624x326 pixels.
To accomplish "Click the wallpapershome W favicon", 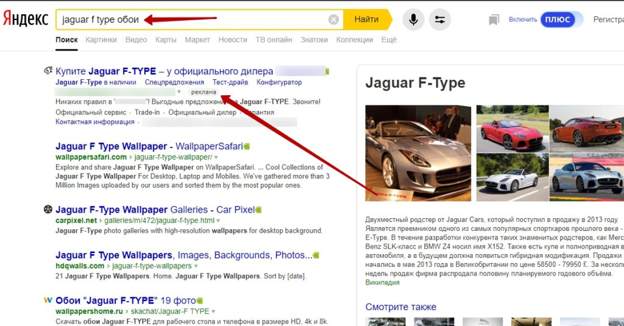I will point(48,300).
